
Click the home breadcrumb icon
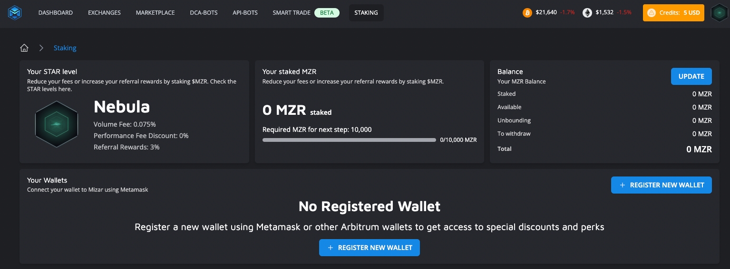(24, 48)
